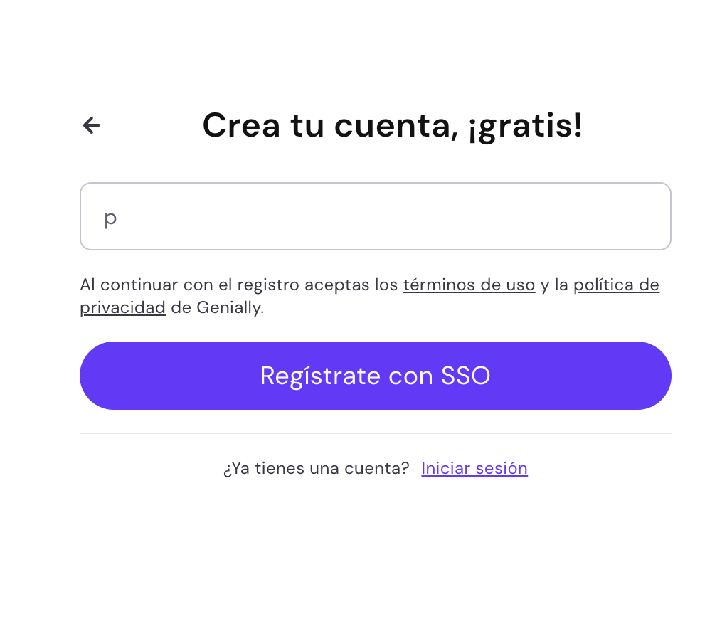Click the "Crea tu cuenta, ¡gratis!" heading
This screenshot has height=619, width=727.
(x=392, y=126)
